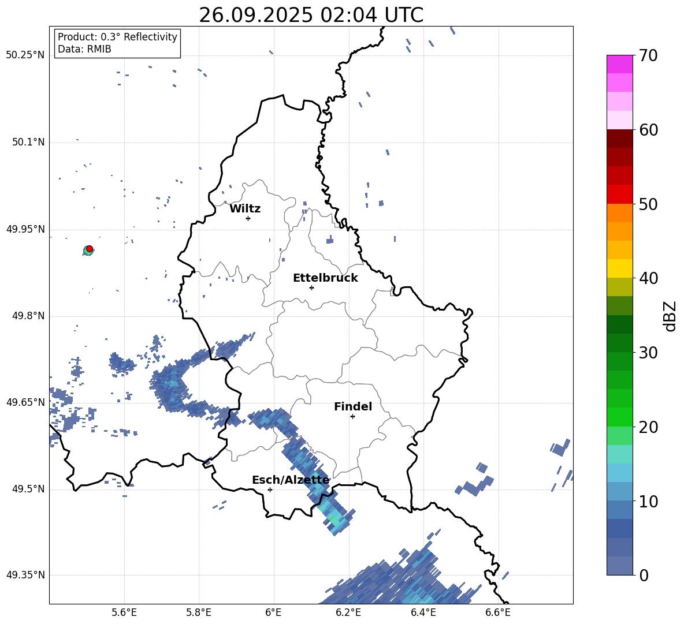
Task: Click the 6.6°E longitude label
Action: [x=498, y=612]
